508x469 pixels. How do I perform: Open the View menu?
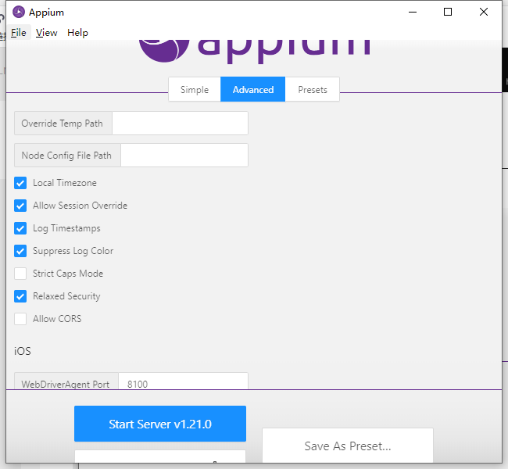click(x=46, y=33)
